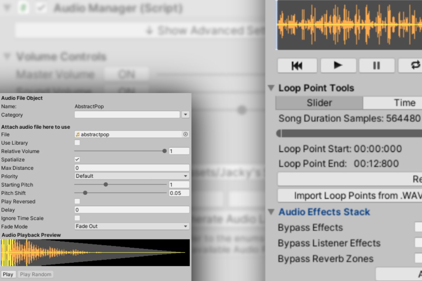Switch to the Slider tab

[x=319, y=103]
